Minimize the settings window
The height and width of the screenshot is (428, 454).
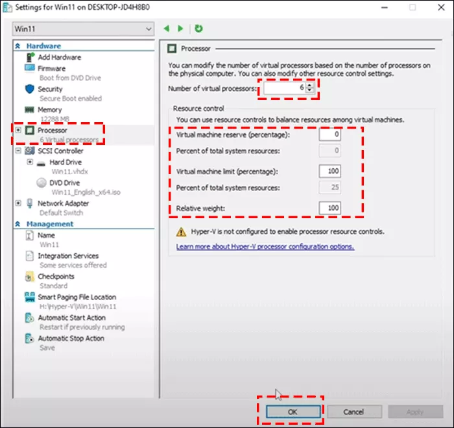[385, 8]
